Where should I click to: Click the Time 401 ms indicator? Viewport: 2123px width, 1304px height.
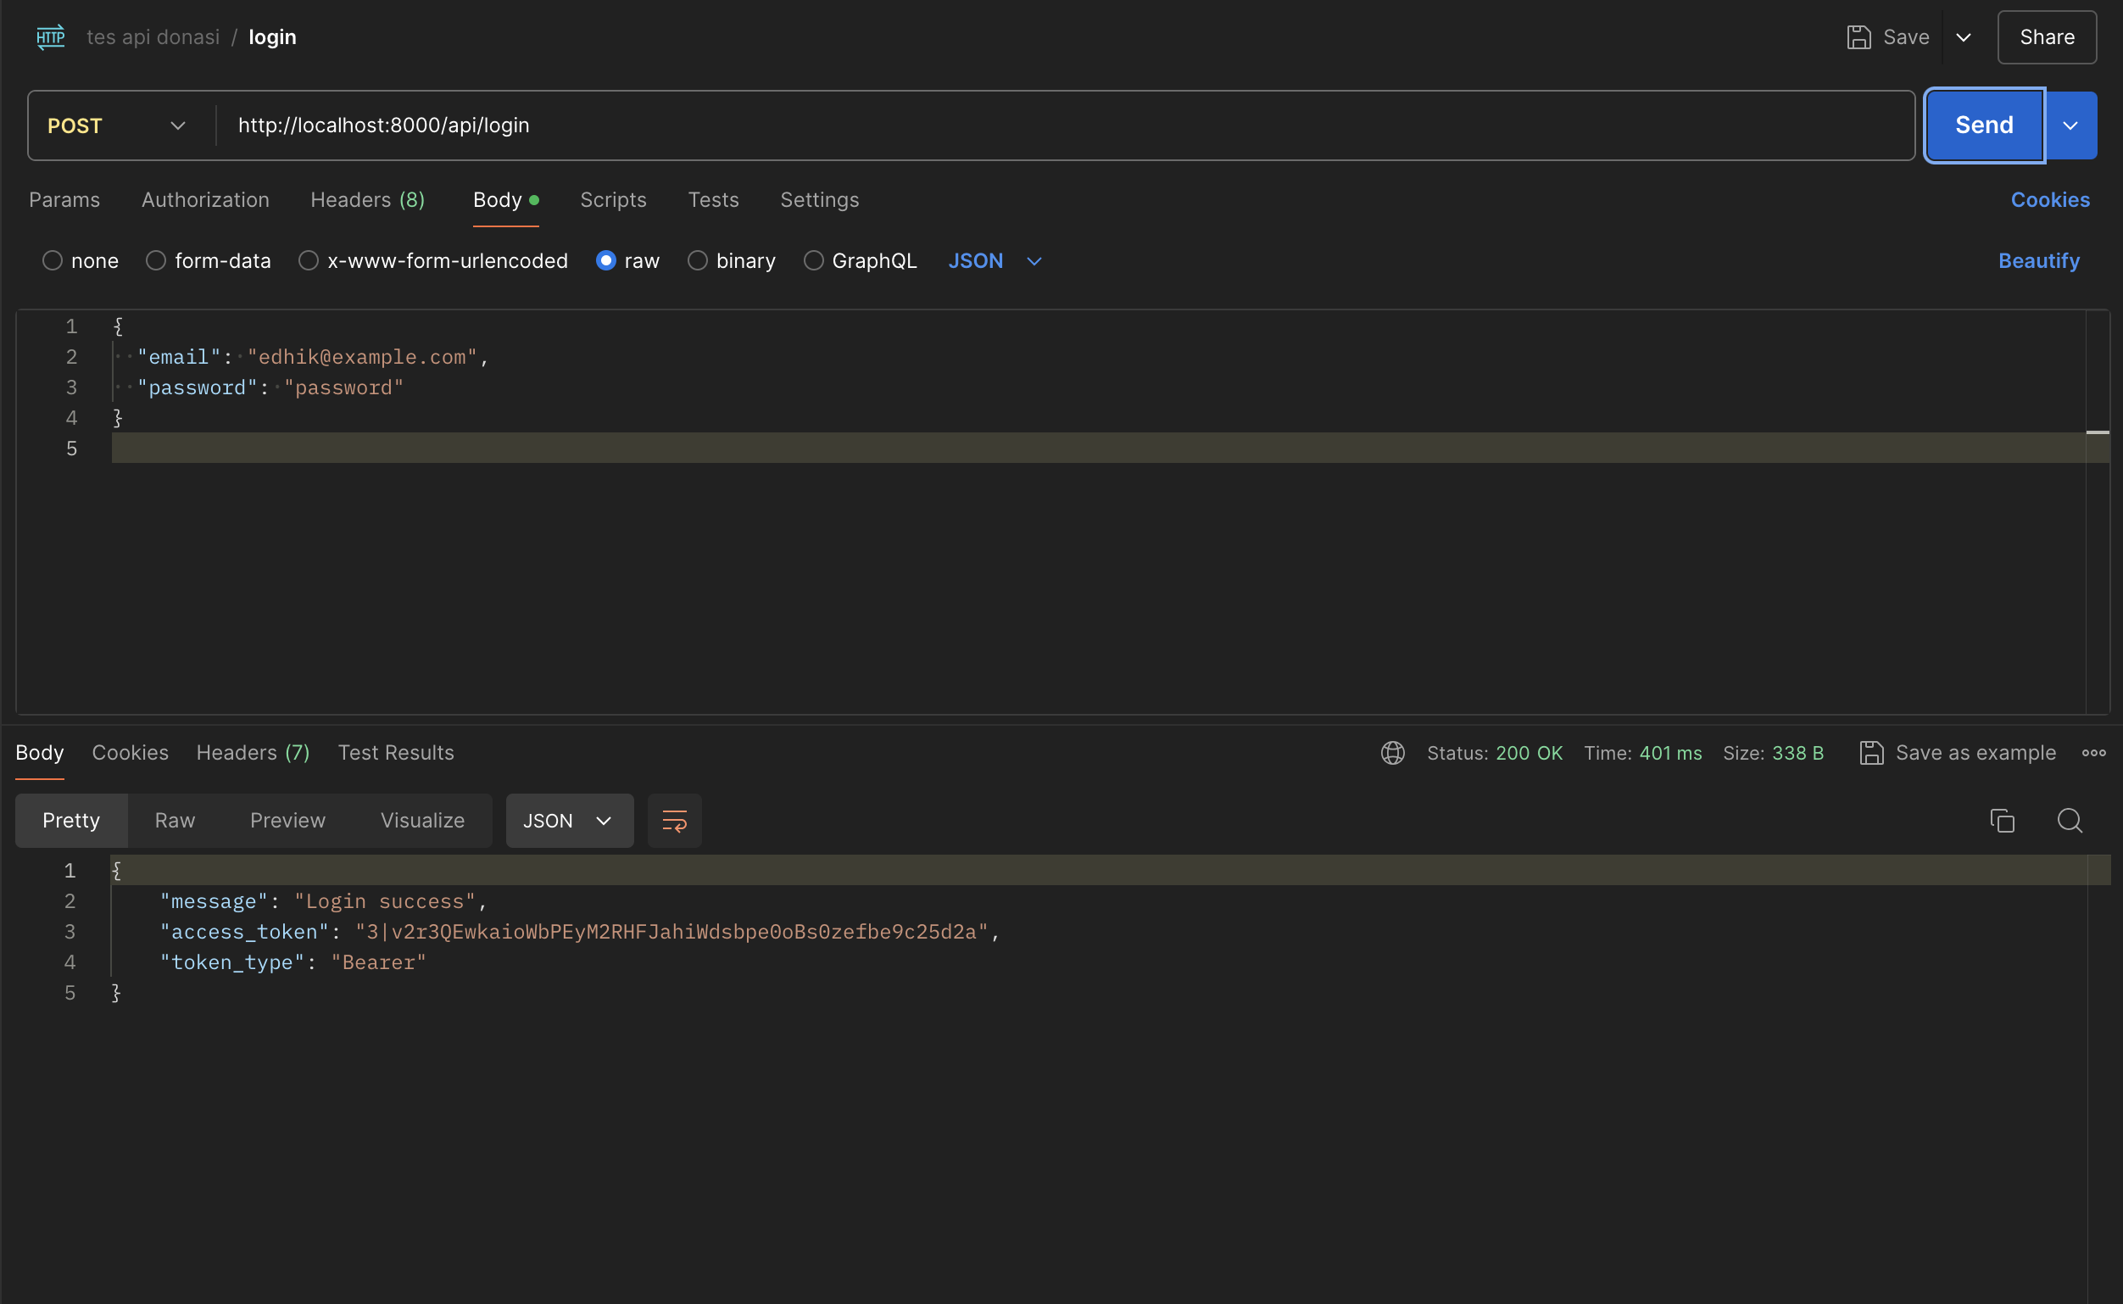1642,753
